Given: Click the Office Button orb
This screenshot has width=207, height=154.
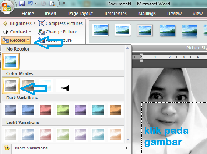Looking at the screenshot, I should tap(7, 7).
